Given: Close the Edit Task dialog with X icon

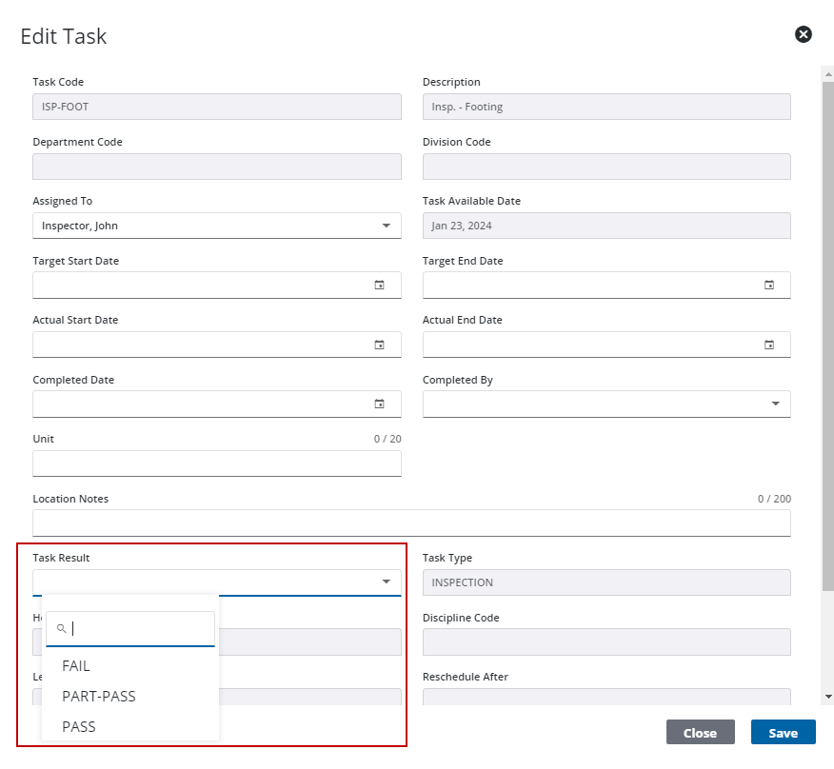Looking at the screenshot, I should (804, 35).
